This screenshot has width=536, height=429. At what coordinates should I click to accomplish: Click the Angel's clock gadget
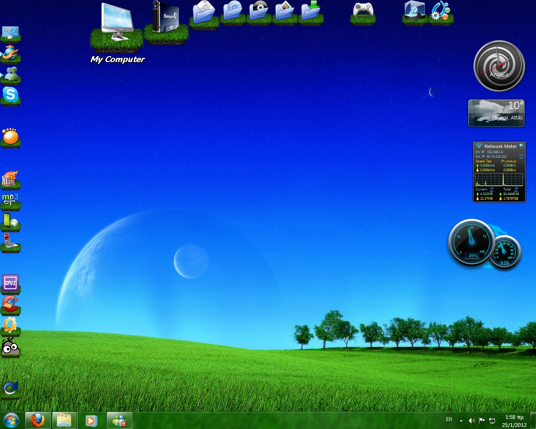click(499, 66)
